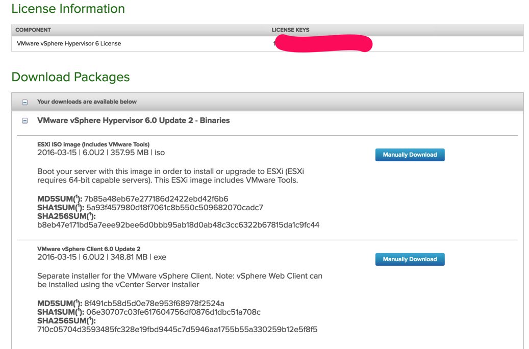This screenshot has height=349, width=529.
Task: Click the COMPONENT column header
Action: click(x=33, y=30)
